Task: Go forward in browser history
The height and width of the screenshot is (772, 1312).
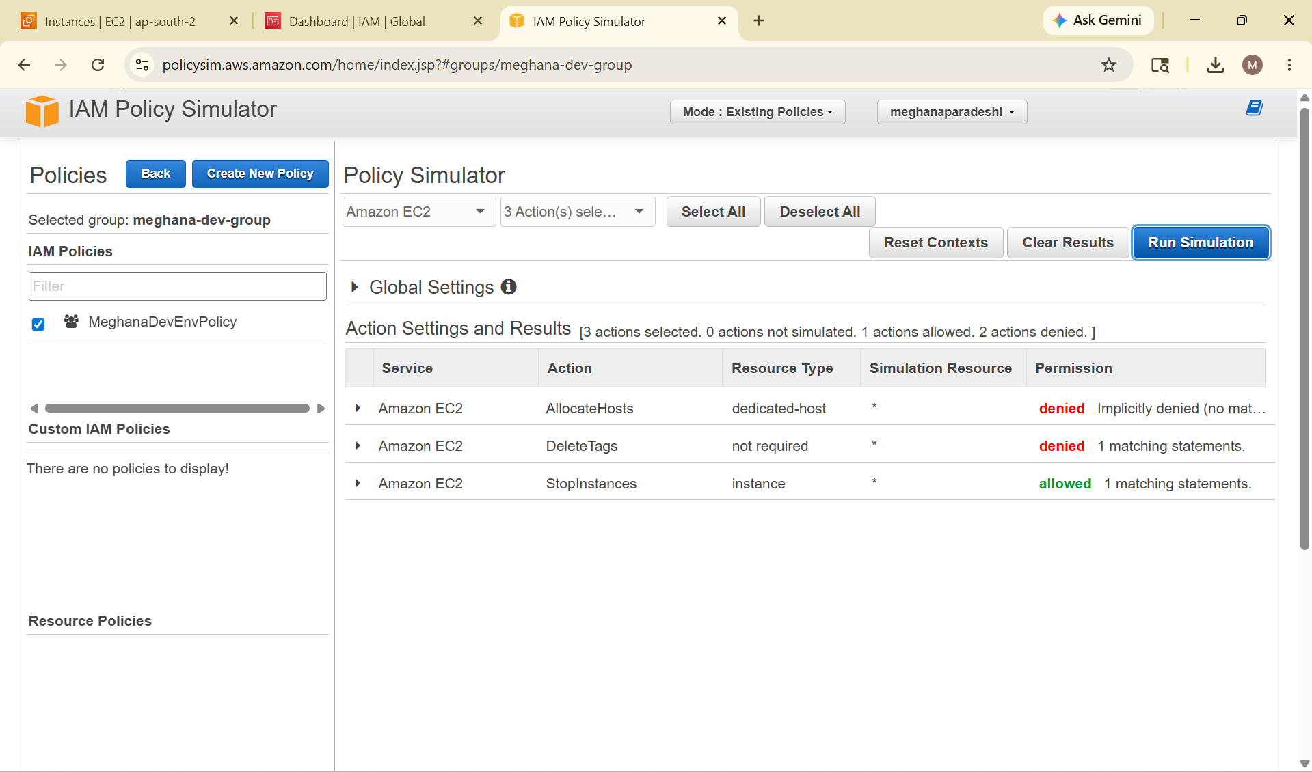Action: coord(61,65)
